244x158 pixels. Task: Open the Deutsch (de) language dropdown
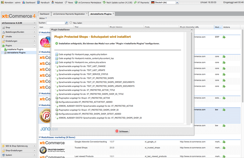[177, 2]
